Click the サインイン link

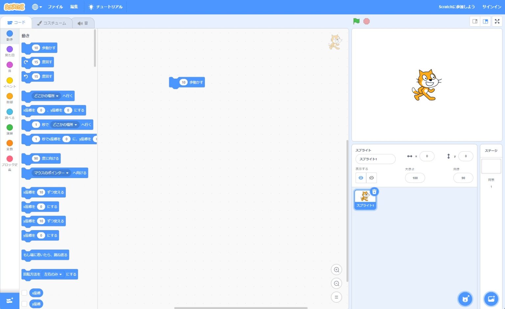(x=492, y=7)
